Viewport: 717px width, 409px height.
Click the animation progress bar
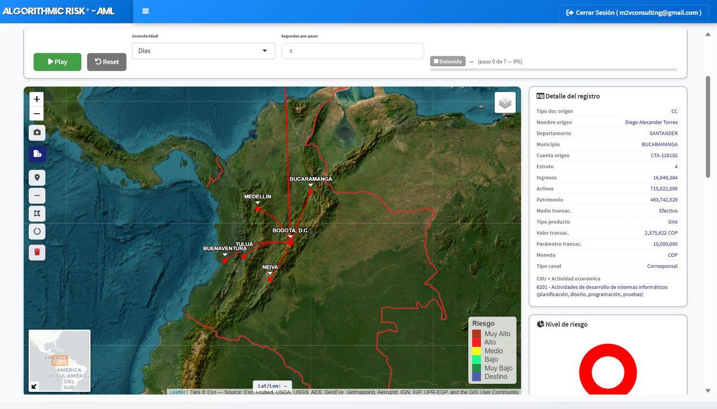[x=554, y=70]
